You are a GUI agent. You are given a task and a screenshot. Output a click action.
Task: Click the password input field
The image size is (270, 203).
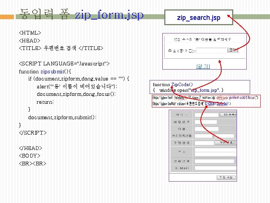pos(206,122)
